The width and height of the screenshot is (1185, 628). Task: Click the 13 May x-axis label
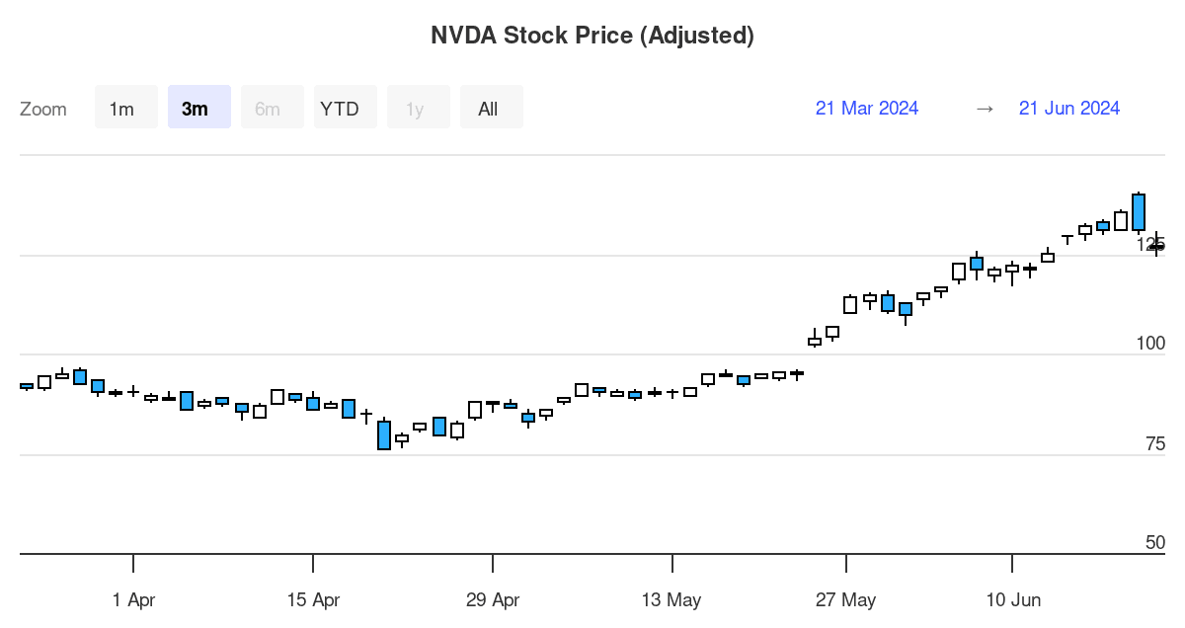(671, 599)
